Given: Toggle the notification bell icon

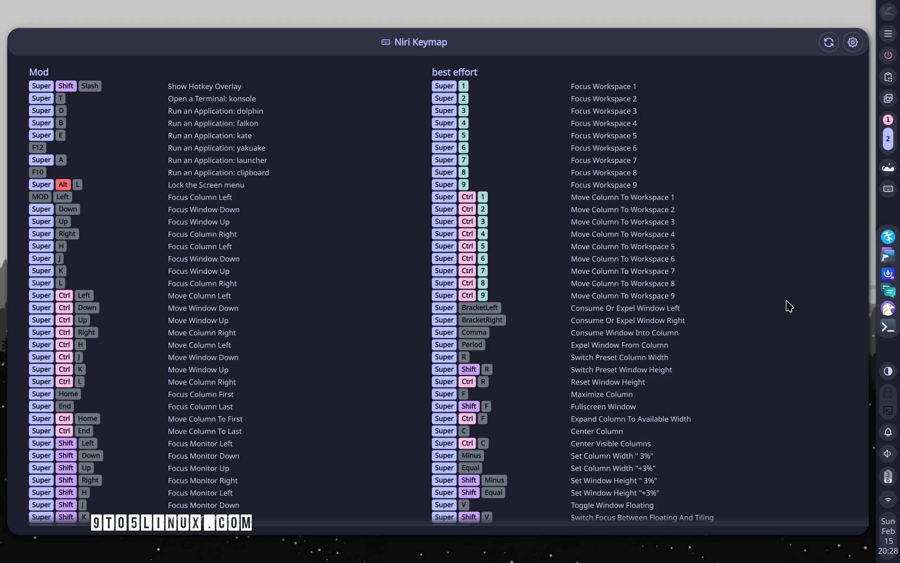Looking at the screenshot, I should click(x=888, y=432).
